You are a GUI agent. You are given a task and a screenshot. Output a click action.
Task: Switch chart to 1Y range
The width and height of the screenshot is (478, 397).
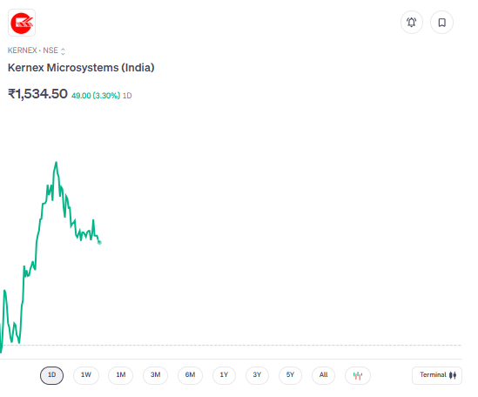[224, 375]
